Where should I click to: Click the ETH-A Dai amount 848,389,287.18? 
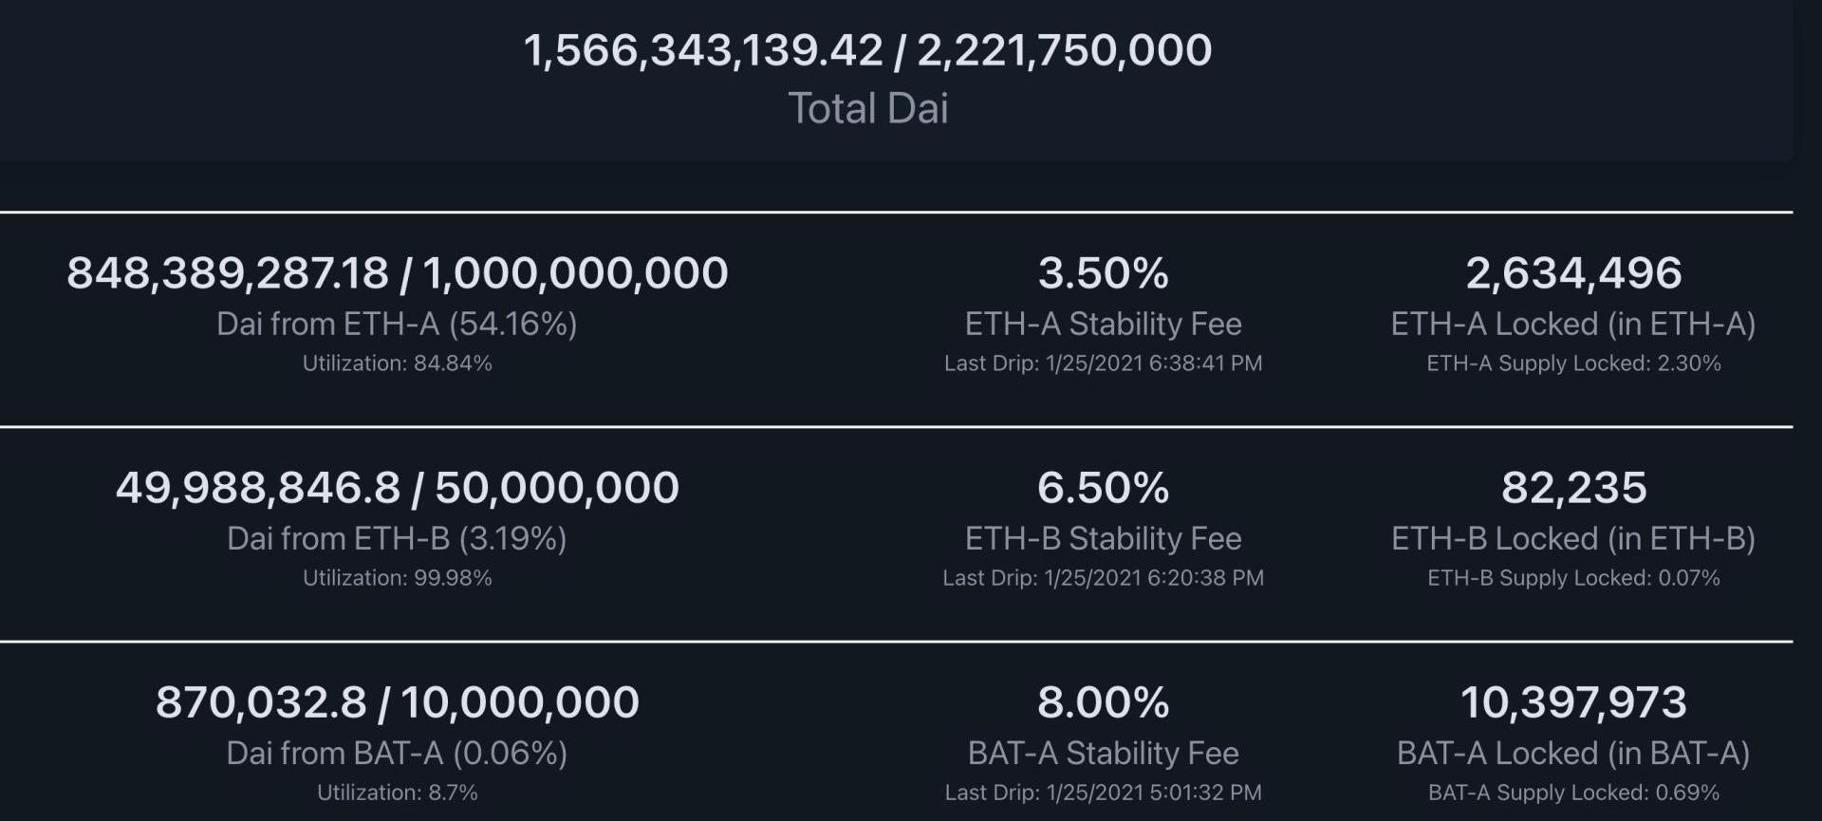[228, 273]
